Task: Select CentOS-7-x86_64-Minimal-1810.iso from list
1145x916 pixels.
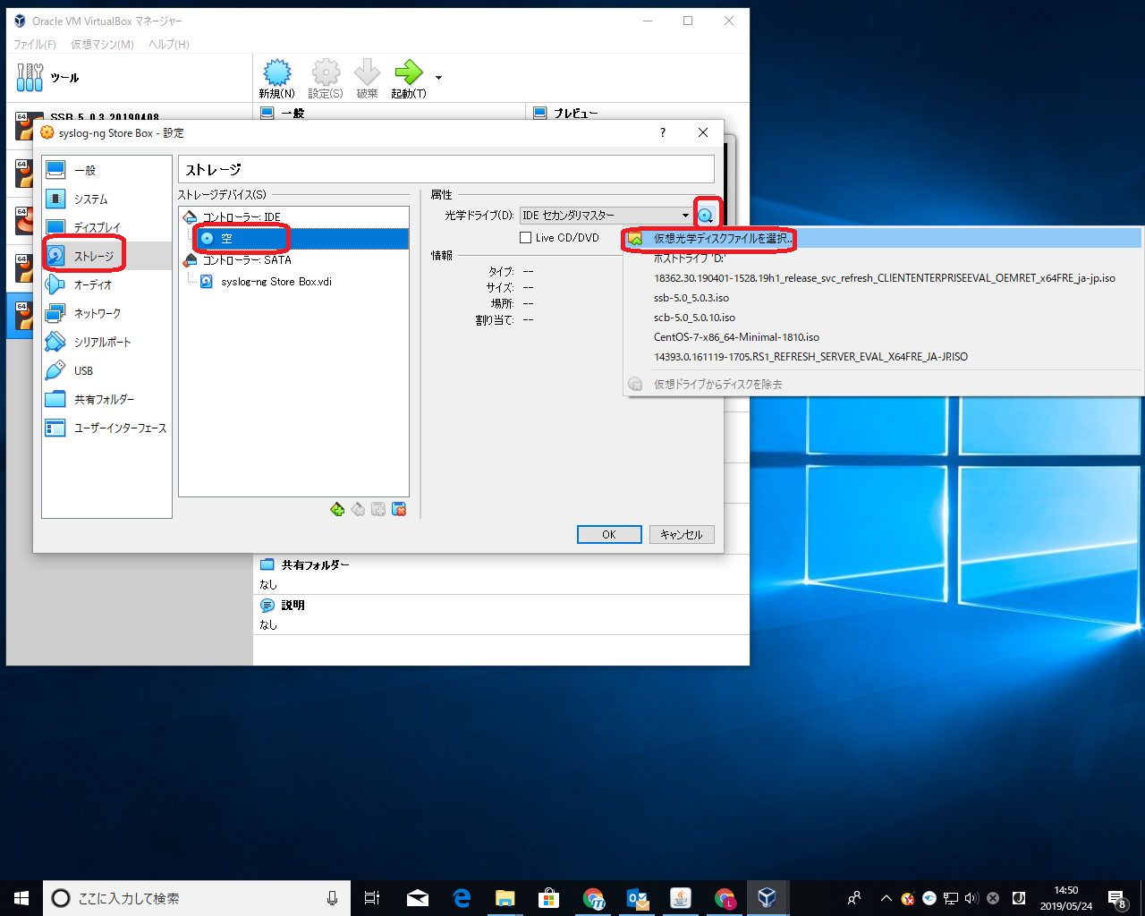Action: [736, 337]
